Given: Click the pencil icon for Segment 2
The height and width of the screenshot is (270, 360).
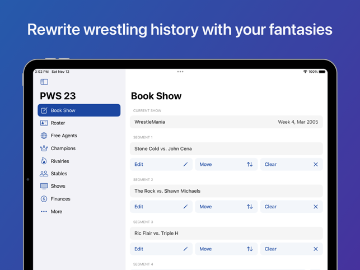Looking at the screenshot, I should [185, 207].
